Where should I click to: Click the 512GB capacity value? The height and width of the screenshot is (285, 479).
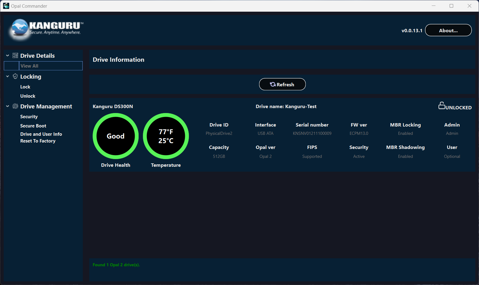(x=219, y=156)
